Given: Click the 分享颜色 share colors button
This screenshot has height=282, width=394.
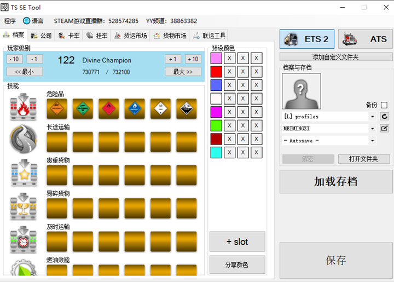Looking at the screenshot, I should 237,264.
